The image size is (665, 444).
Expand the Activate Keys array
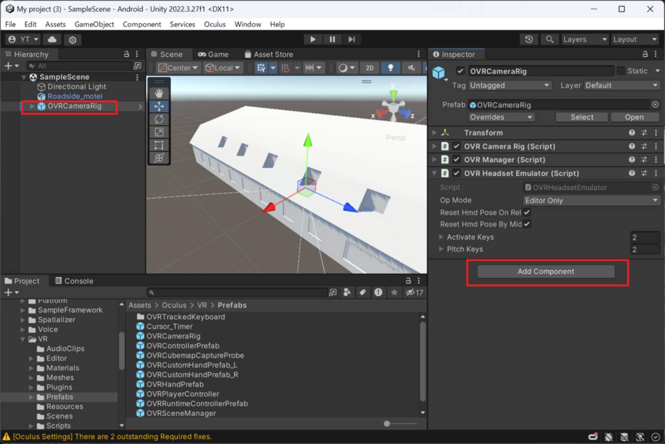point(441,237)
